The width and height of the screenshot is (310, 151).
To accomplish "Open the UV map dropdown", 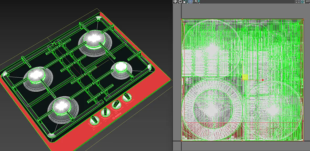I will [x=308, y=2].
